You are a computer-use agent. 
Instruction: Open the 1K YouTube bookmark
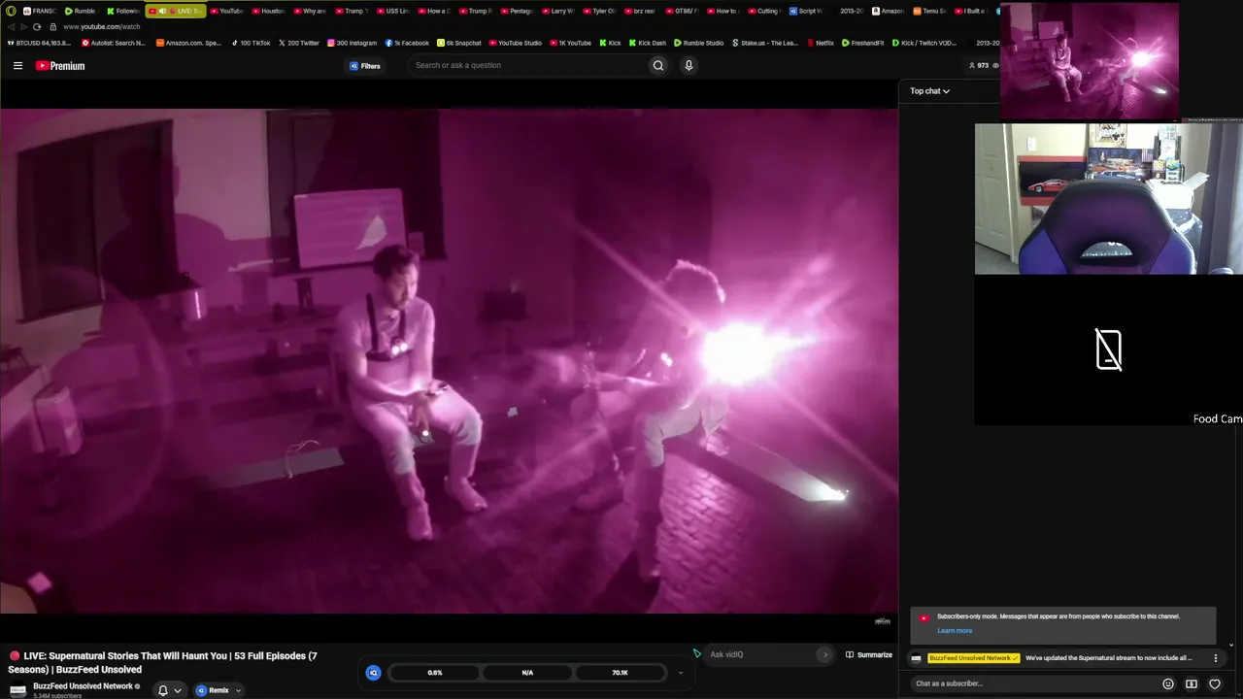[x=570, y=43]
